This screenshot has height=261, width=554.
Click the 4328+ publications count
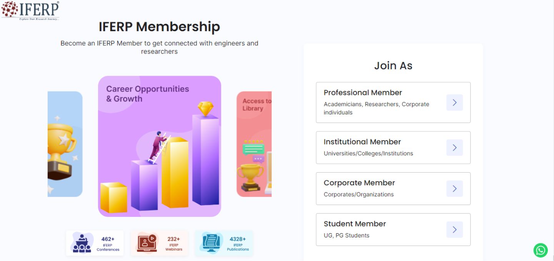(x=238, y=239)
